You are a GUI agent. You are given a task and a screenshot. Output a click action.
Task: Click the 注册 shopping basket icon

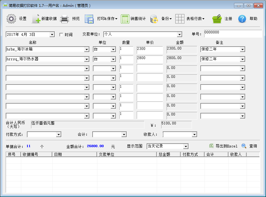(x=217, y=19)
